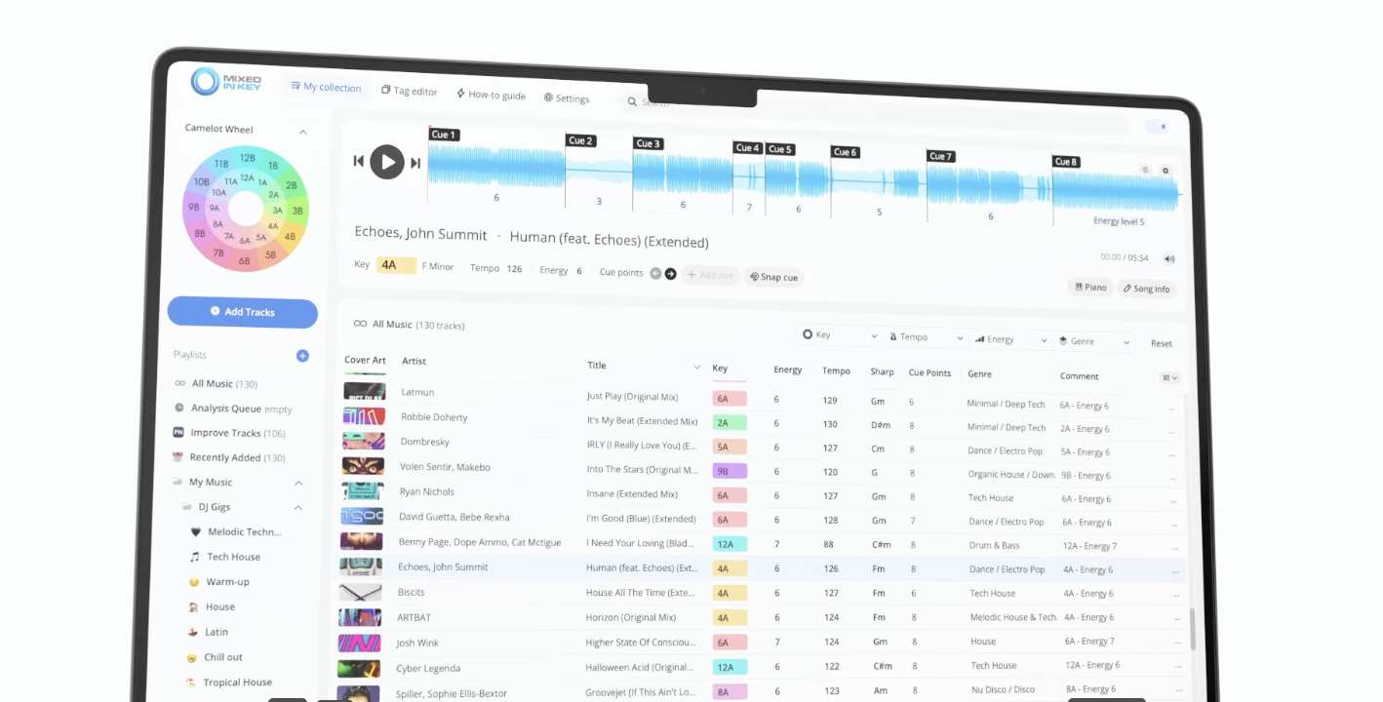The image size is (1383, 702).
Task: Reset the track filters
Action: (1161, 343)
